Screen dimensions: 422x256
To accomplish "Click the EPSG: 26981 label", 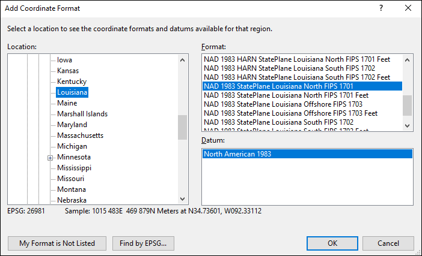I will [x=26, y=211].
